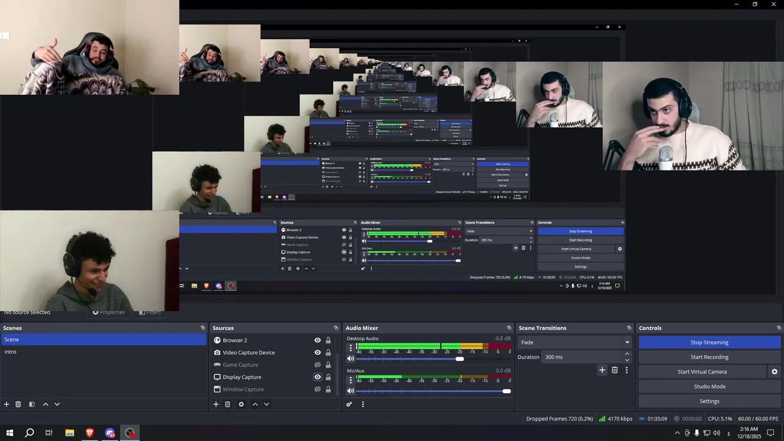The width and height of the screenshot is (784, 441).
Task: Increase the transition duration with the up arrow
Action: (627, 354)
